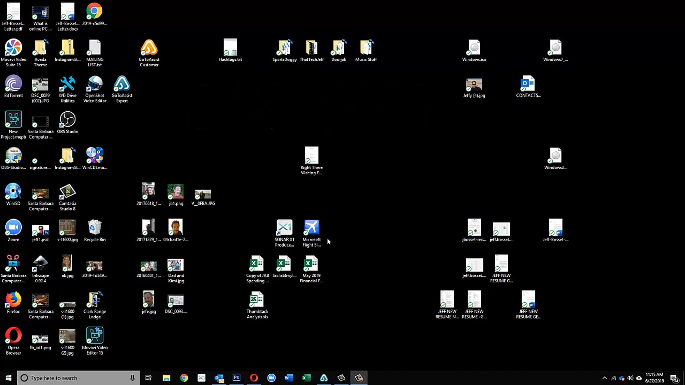The height and width of the screenshot is (385, 685).
Task: Click the Task View button
Action: click(148, 378)
